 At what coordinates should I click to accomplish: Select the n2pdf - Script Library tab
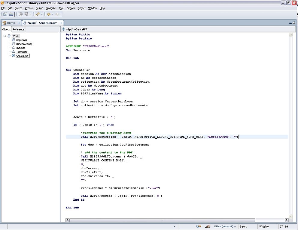point(42,23)
